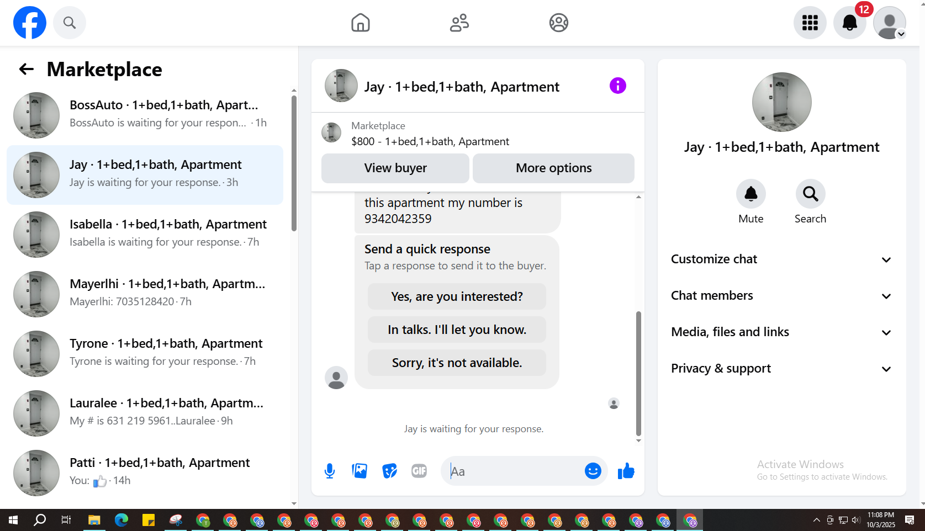The width and height of the screenshot is (925, 531).
Task: Open More options for the listing
Action: (553, 168)
